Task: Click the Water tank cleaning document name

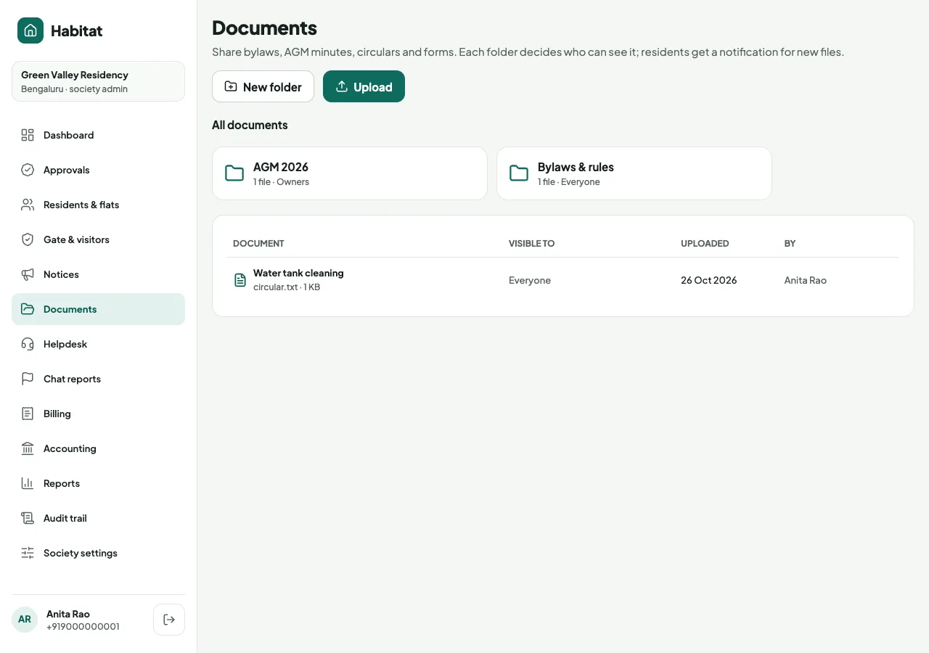Action: [298, 274]
